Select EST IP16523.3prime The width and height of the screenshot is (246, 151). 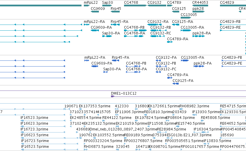pos(34,118)
